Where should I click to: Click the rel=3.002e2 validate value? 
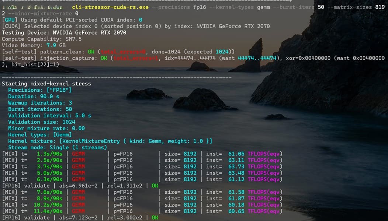pos(125,218)
